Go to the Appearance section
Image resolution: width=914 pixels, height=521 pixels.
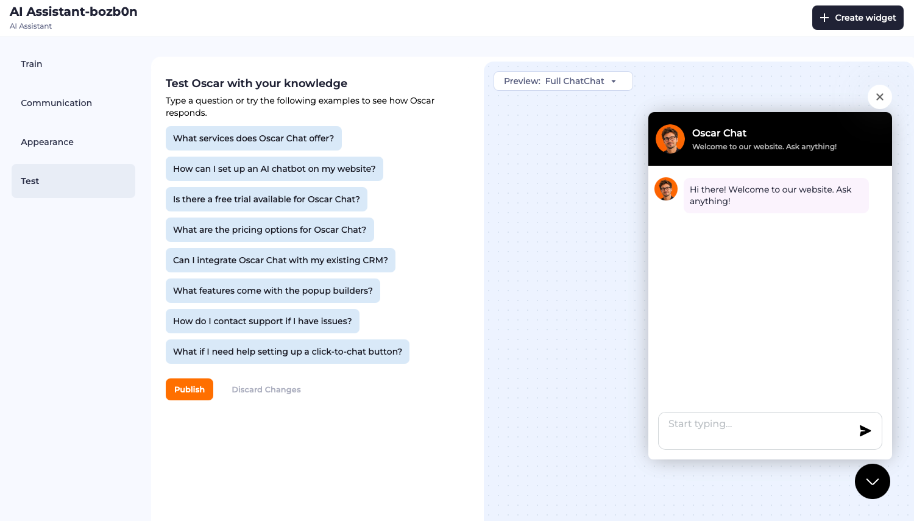point(74,142)
